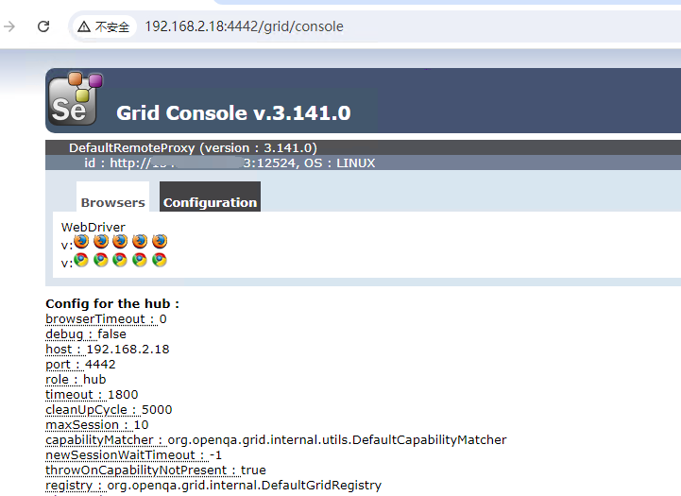
Task: Click the 'Config for the hub :' heading
Action: pyautogui.click(x=112, y=303)
